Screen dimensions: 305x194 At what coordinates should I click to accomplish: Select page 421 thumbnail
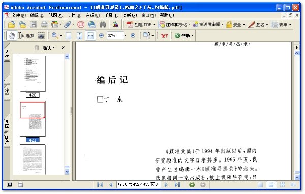point(33,118)
